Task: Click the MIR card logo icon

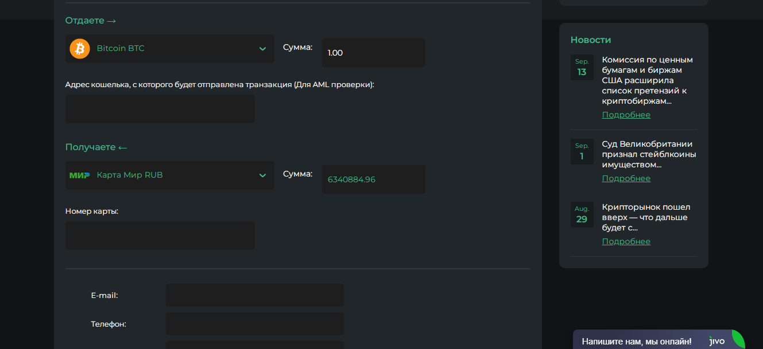Action: (x=80, y=175)
